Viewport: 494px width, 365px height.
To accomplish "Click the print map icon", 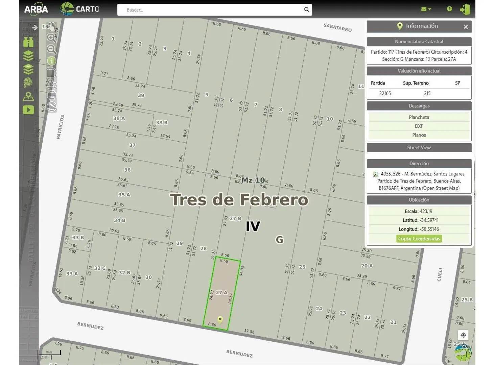I will (51, 95).
